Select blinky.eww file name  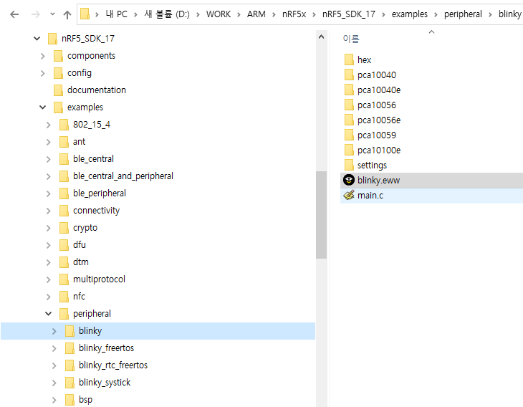[x=378, y=180]
